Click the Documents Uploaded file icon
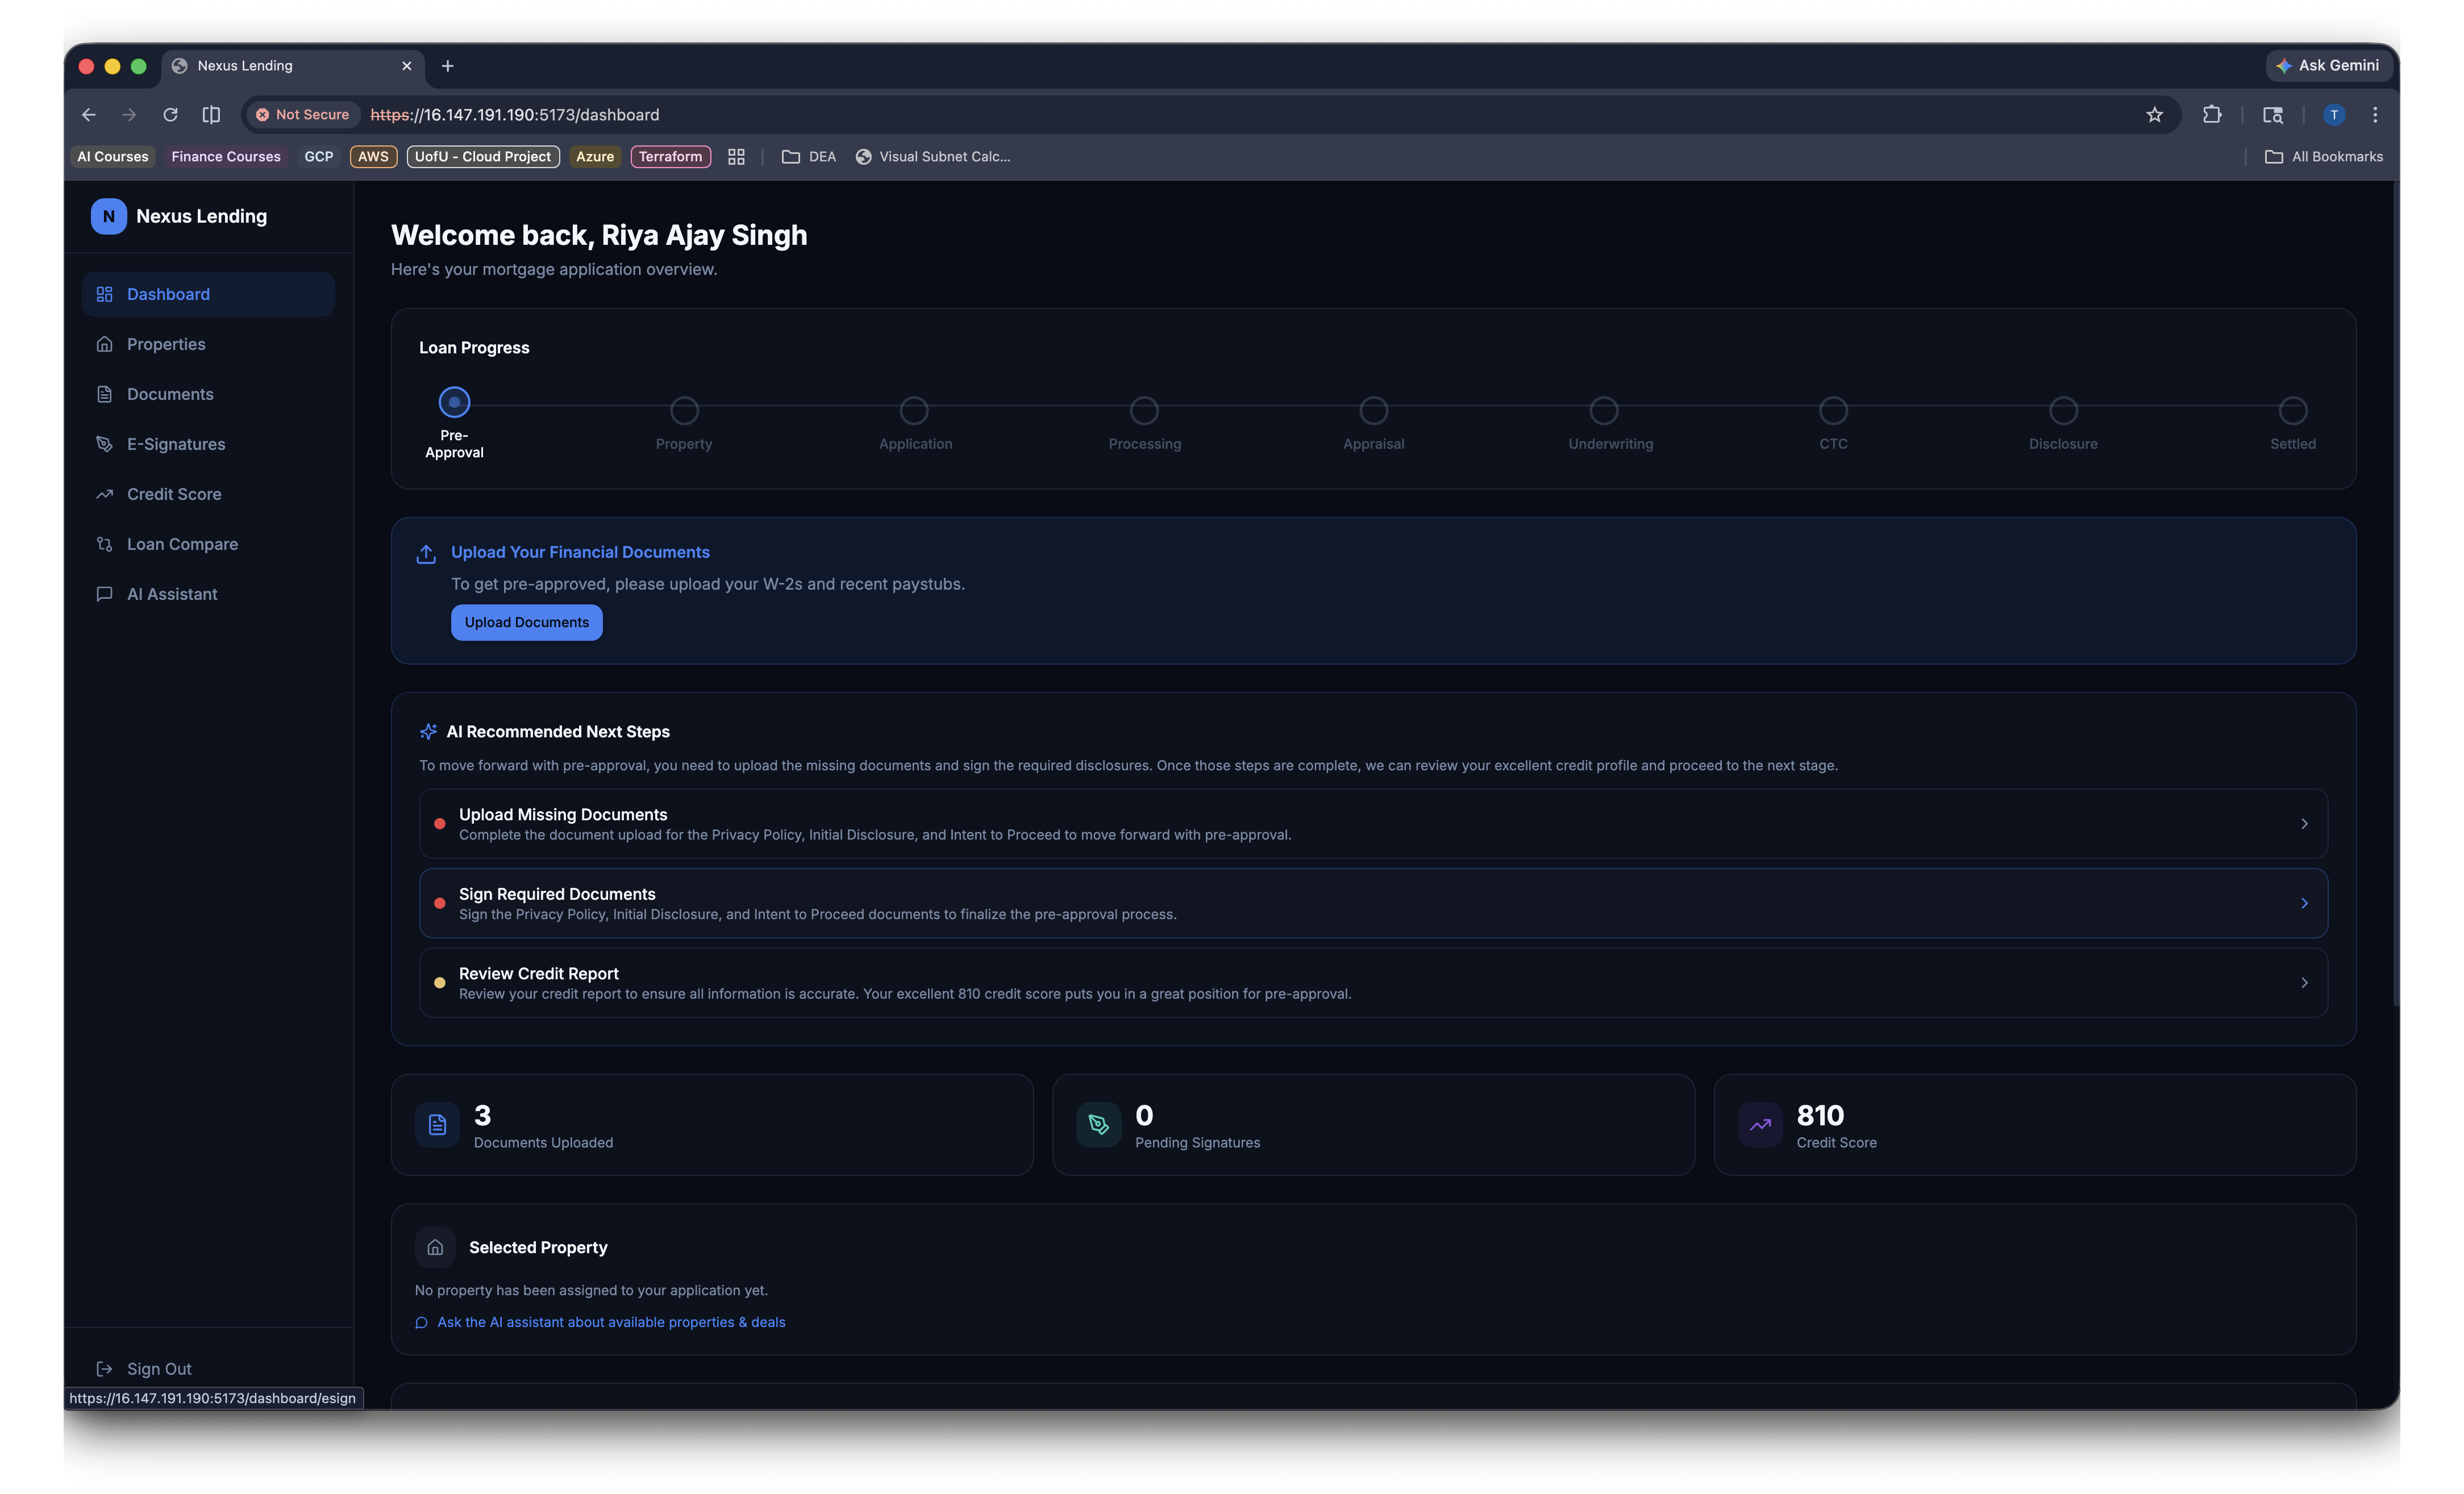The width and height of the screenshot is (2464, 1494). tap(437, 1125)
